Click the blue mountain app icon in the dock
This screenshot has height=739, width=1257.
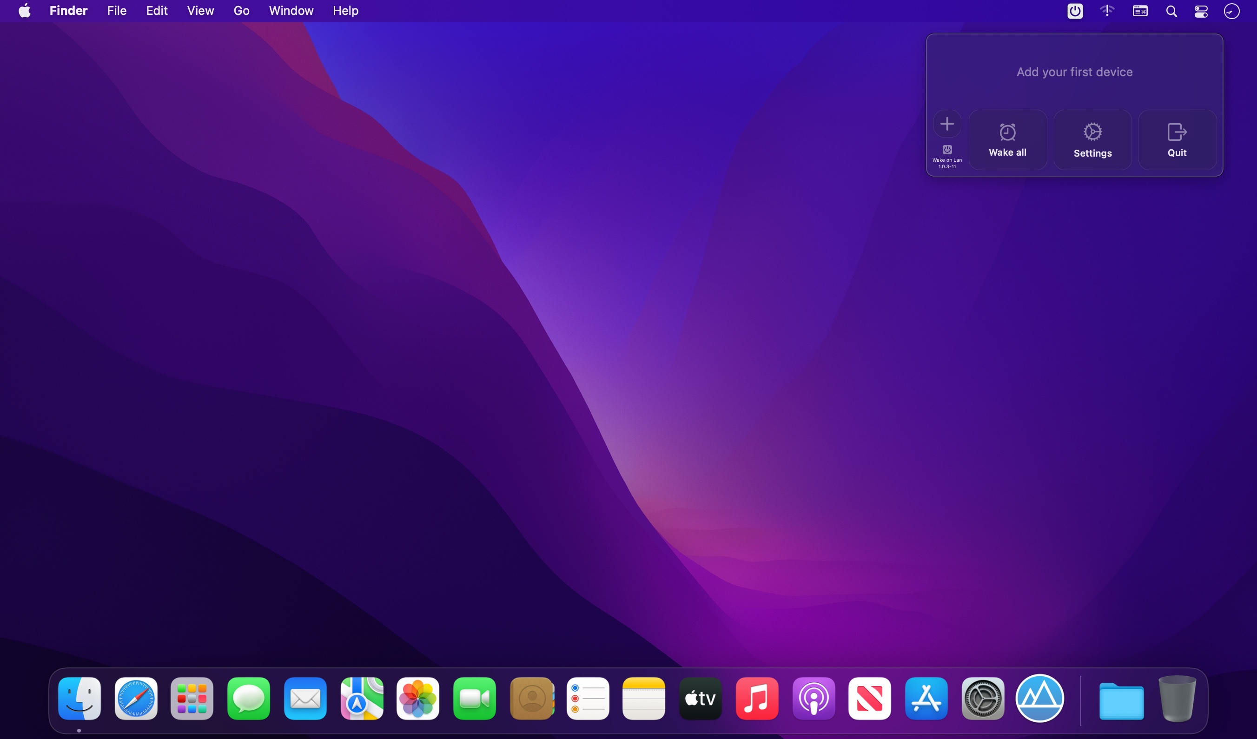tap(1039, 698)
